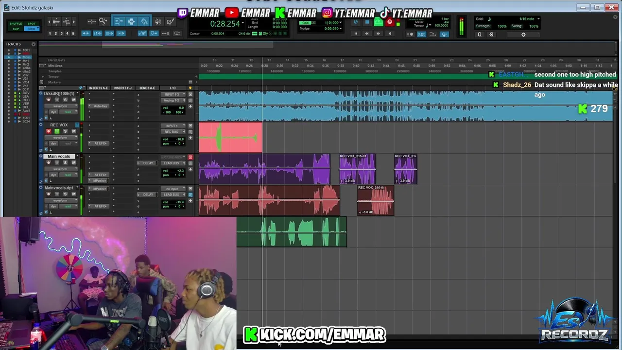Click SENDS A-E column header
Screen dimensions: 622x350
[x=147, y=88]
